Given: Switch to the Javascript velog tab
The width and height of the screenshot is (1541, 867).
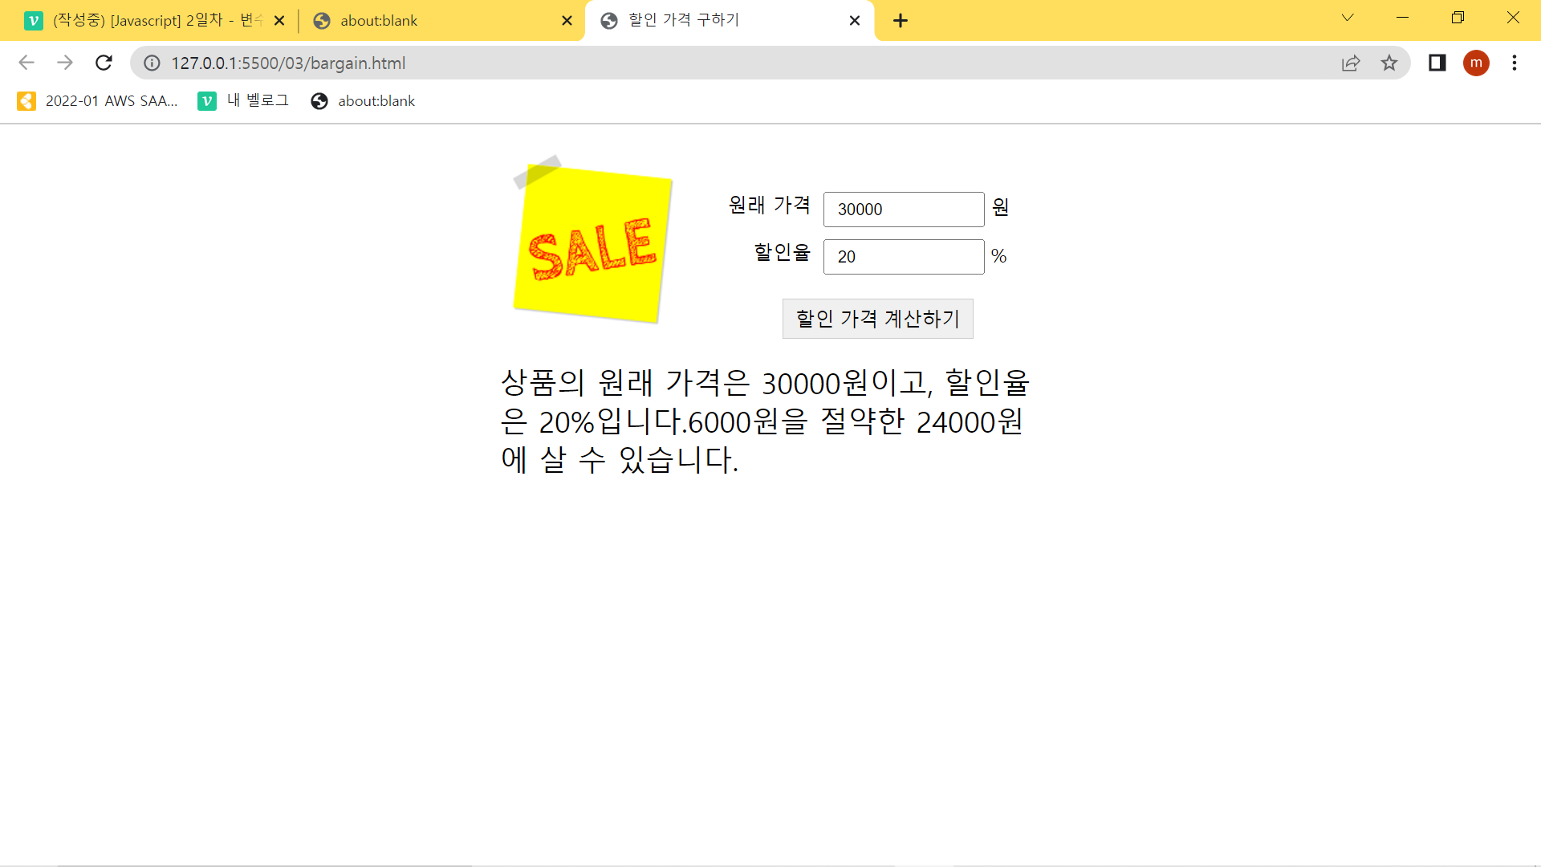Looking at the screenshot, I should click(148, 21).
